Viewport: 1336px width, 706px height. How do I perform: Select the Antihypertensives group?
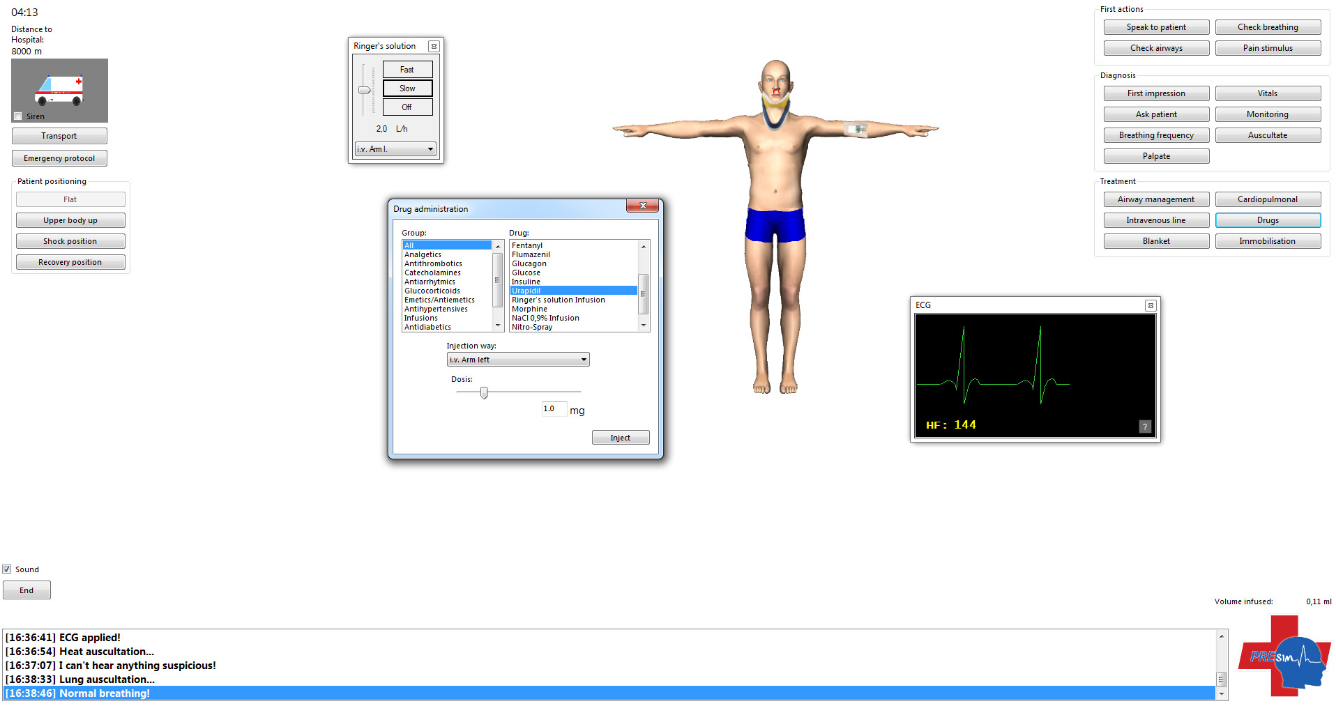point(435,309)
